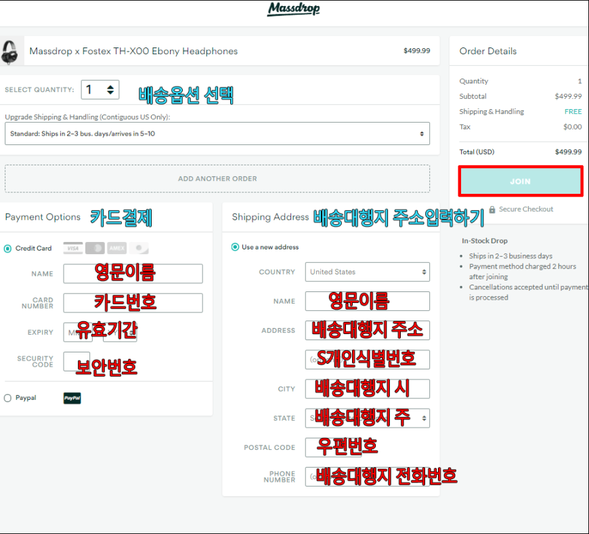Focus the City field
589x534 pixels.
coord(368,389)
